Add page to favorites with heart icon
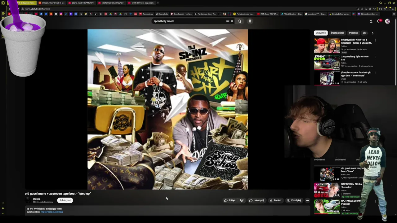The width and height of the screenshot is (397, 223). (375, 9)
